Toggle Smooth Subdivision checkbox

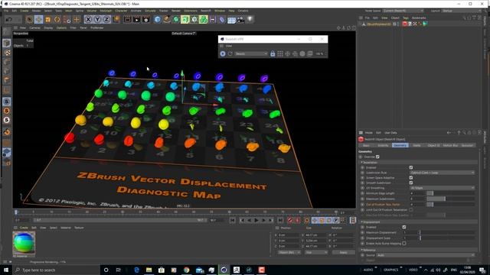point(411,183)
